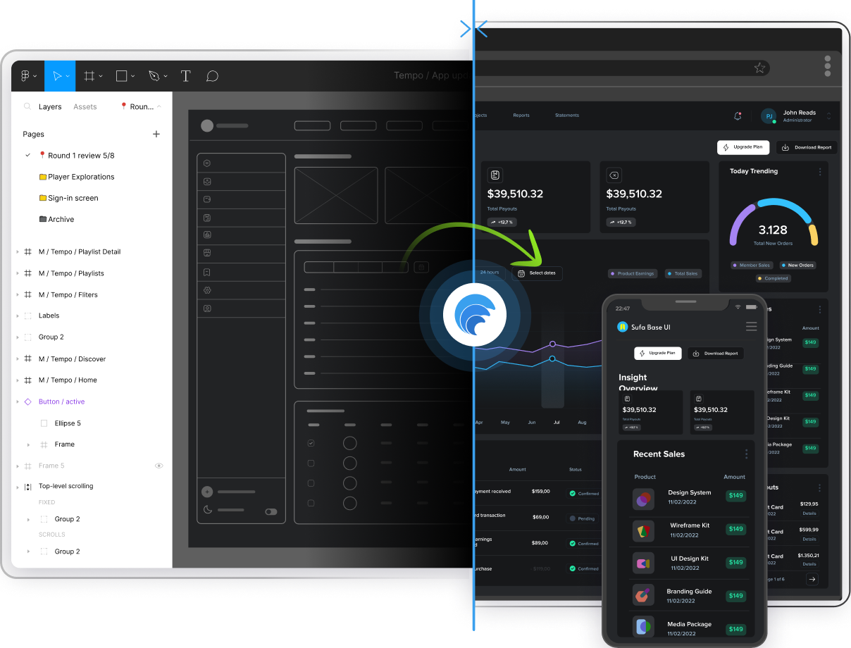
Task: Select the Move tool in toolbar
Action: pos(58,76)
